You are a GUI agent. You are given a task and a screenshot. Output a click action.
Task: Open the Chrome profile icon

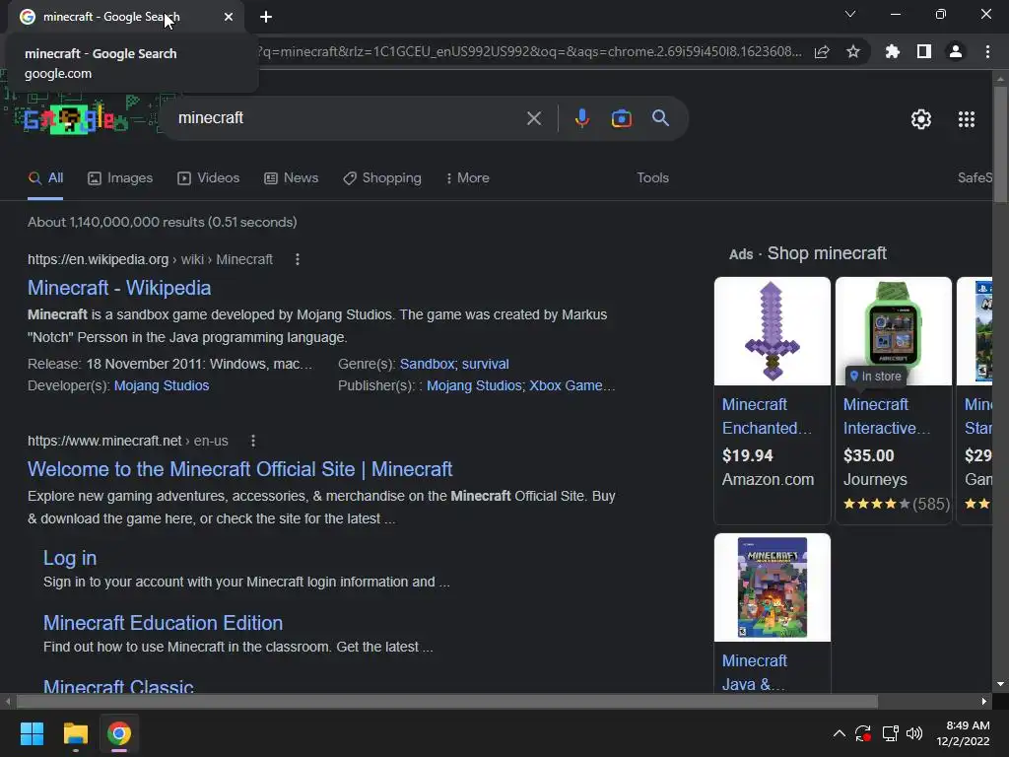956,51
